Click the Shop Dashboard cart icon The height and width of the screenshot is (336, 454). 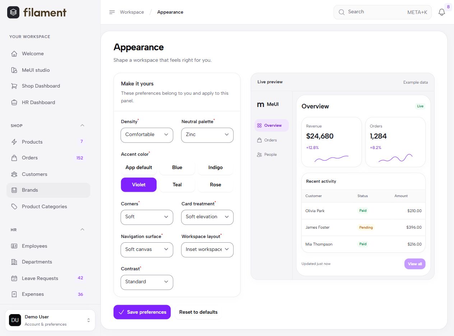tap(14, 86)
